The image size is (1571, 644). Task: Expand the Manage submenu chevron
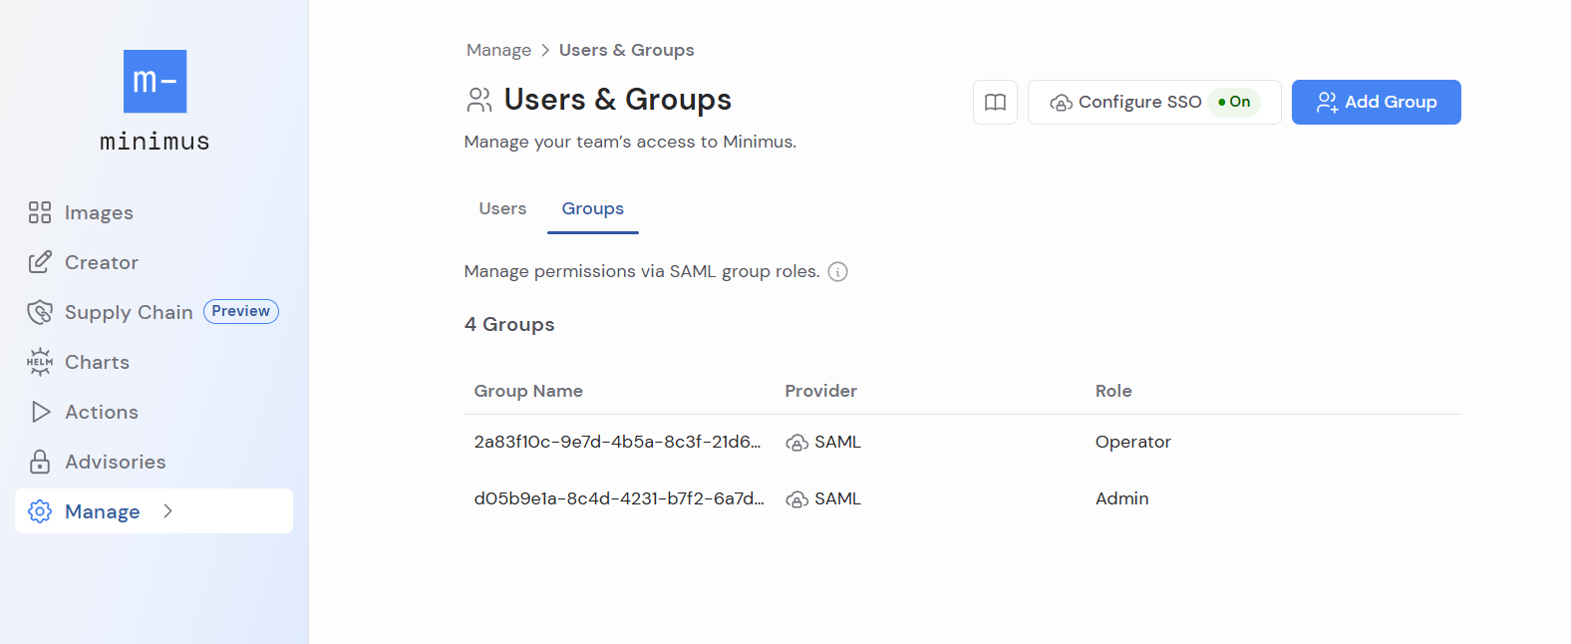167,510
